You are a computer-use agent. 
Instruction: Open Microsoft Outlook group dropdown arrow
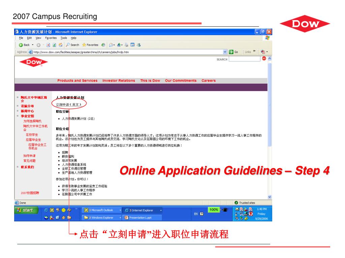120,210
